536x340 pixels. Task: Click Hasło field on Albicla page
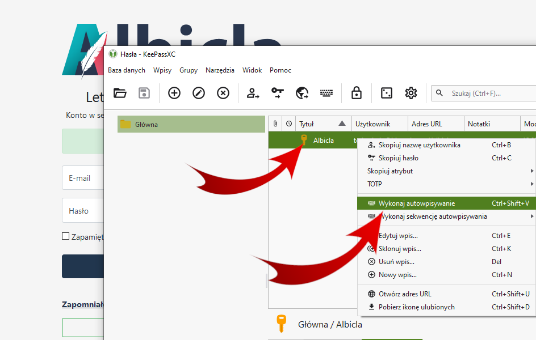click(83, 210)
